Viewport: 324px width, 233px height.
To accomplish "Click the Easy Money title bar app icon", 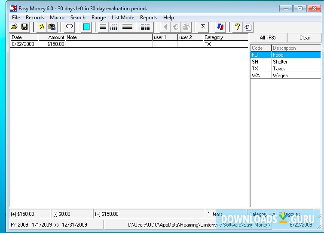I will [13, 8].
